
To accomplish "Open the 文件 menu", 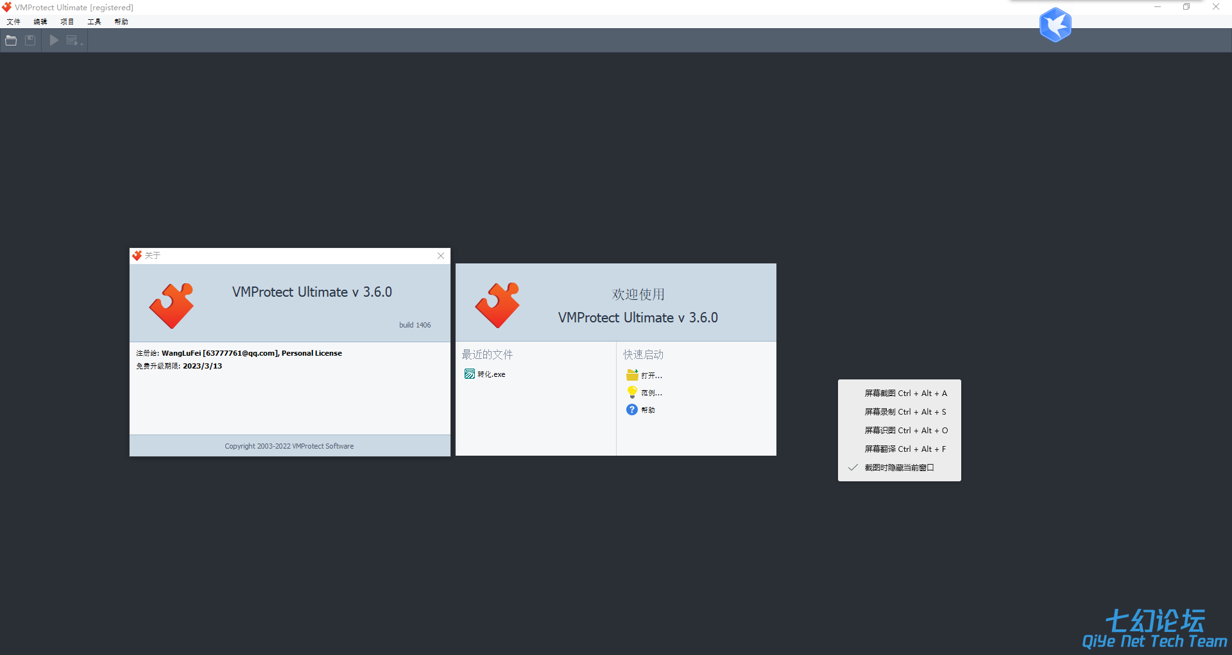I will [x=13, y=22].
